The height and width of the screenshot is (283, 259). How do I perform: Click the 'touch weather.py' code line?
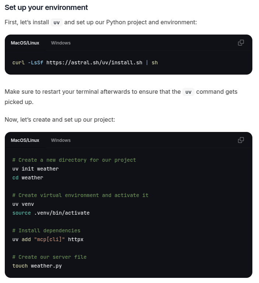[37, 266]
